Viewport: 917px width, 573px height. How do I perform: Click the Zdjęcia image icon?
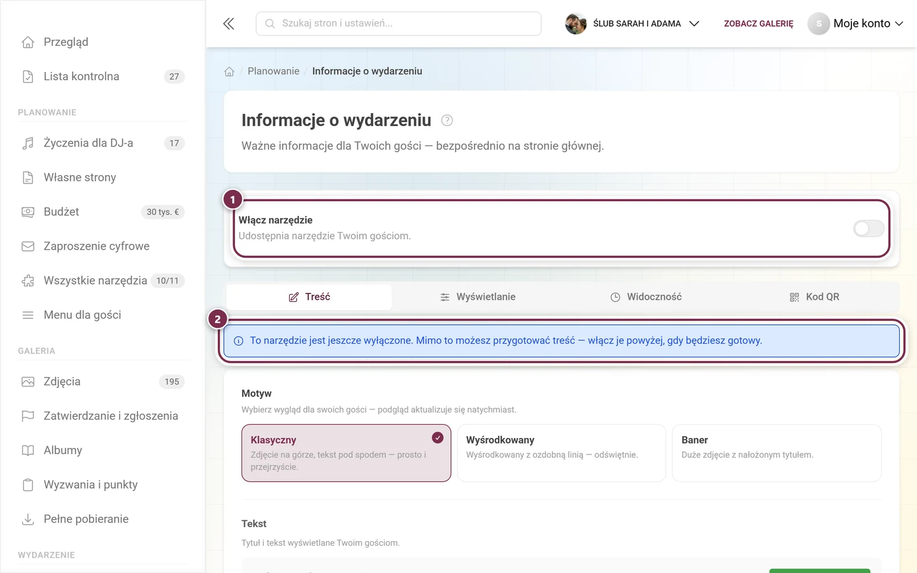tap(28, 382)
